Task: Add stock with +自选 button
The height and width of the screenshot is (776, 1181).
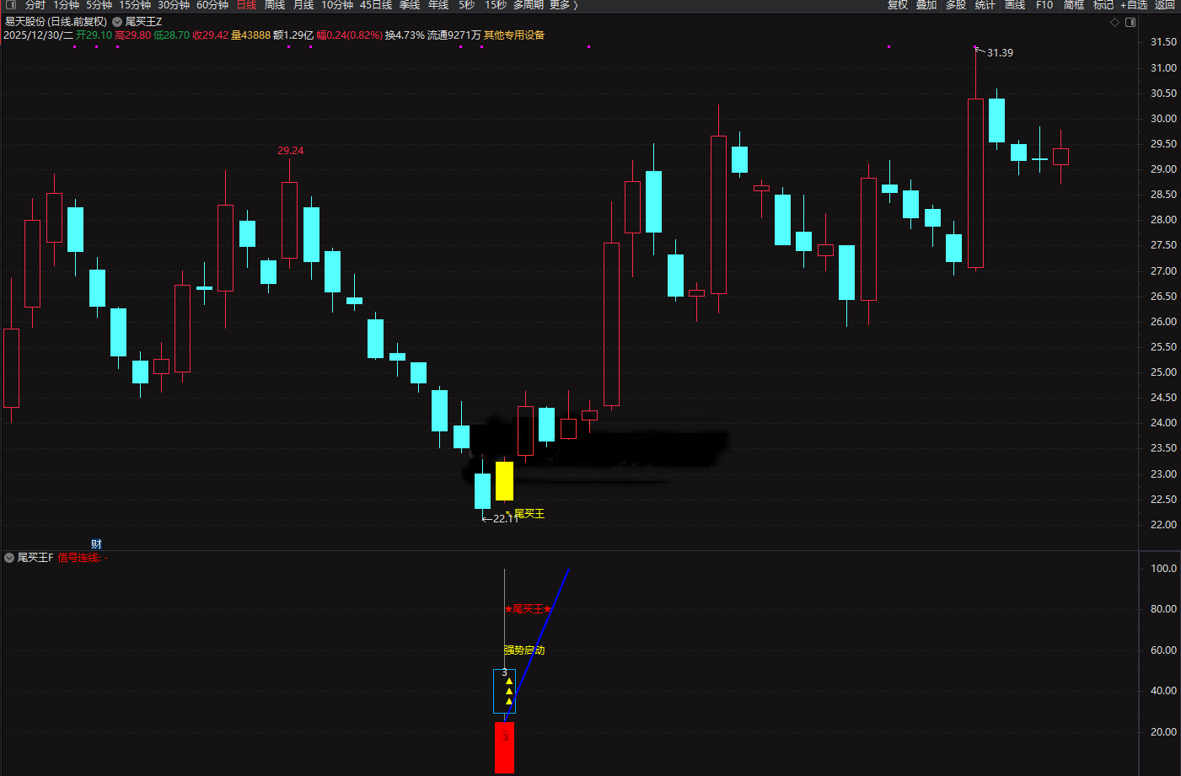Action: [x=1134, y=5]
